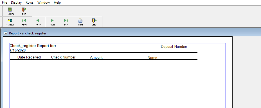Open the Display menu
The height and width of the screenshot is (108, 261).
[16, 3]
